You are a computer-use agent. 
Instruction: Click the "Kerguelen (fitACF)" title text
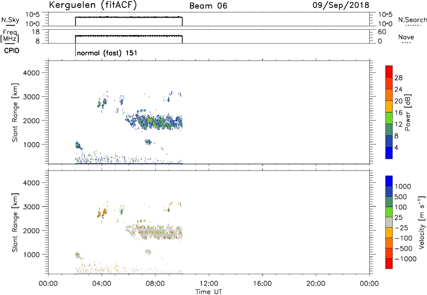point(92,5)
